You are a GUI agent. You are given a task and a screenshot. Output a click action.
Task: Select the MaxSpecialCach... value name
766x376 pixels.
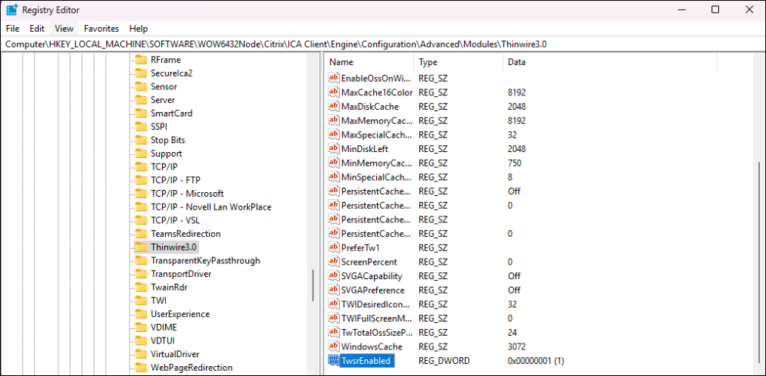(x=376, y=135)
